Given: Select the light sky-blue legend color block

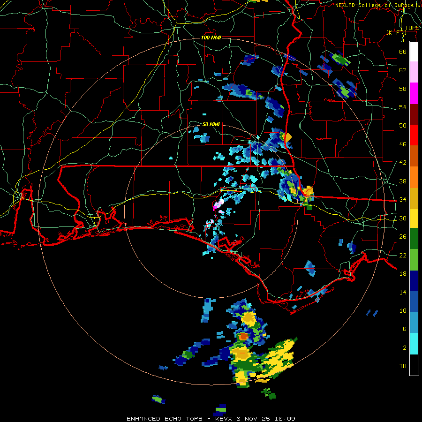Looking at the screenshot, I should click(x=414, y=323).
